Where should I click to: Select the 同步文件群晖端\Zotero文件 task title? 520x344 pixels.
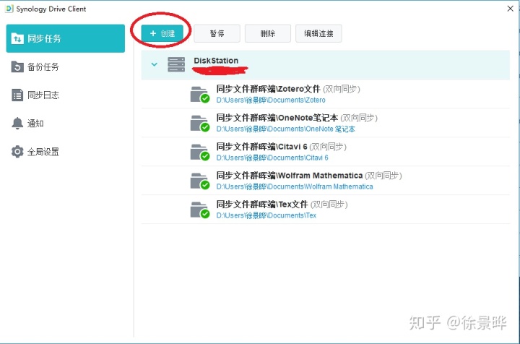268,89
